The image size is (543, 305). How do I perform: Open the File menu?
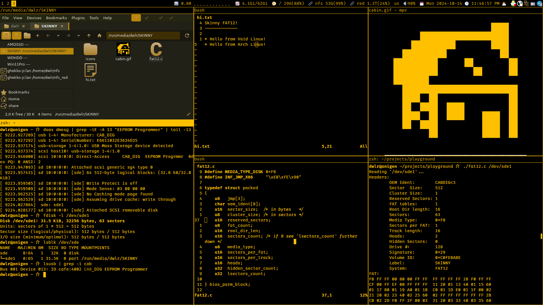point(5,18)
